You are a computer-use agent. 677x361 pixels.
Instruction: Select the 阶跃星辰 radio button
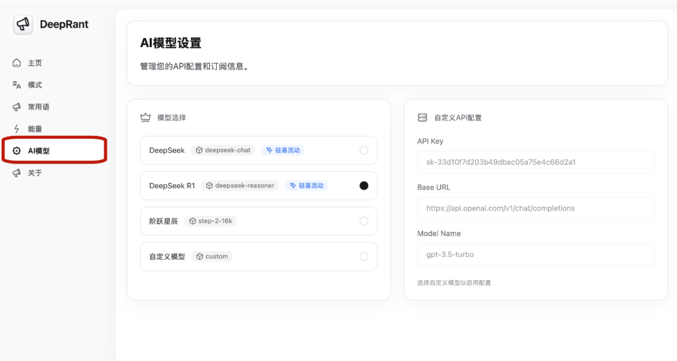364,221
